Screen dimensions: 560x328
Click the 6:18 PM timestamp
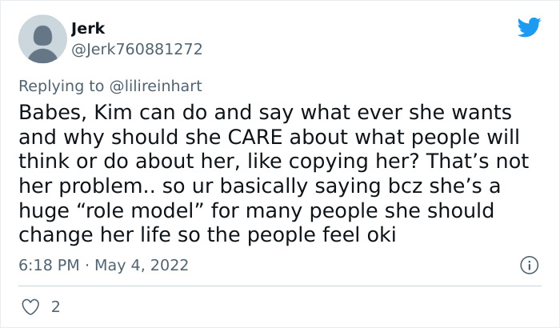[x=48, y=264]
